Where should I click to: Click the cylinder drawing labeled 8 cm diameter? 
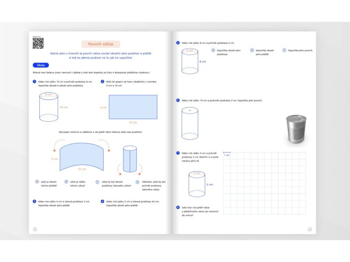49,107
